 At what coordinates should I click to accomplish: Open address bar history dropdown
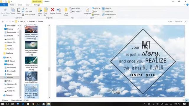pyautogui.click(x=169, y=21)
